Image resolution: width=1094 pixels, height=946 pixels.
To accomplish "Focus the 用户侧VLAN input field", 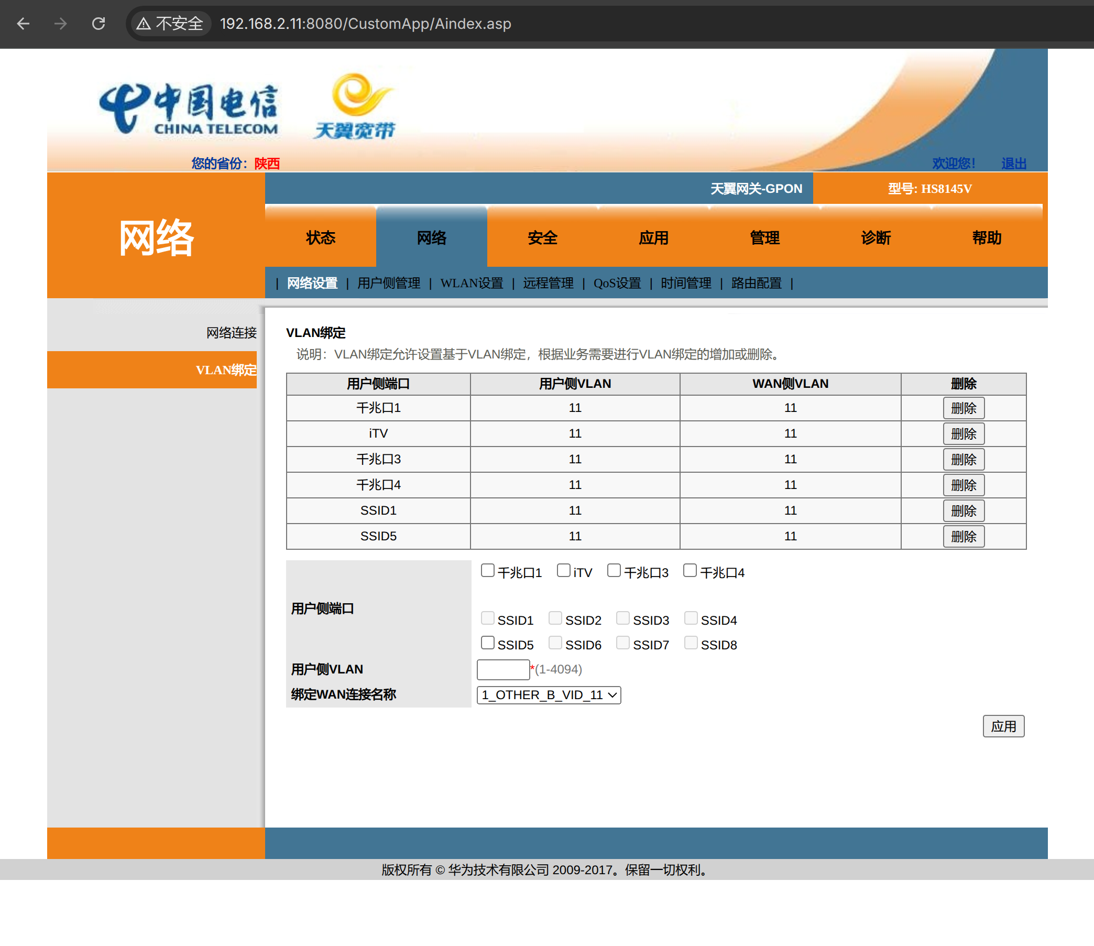I will click(x=502, y=669).
